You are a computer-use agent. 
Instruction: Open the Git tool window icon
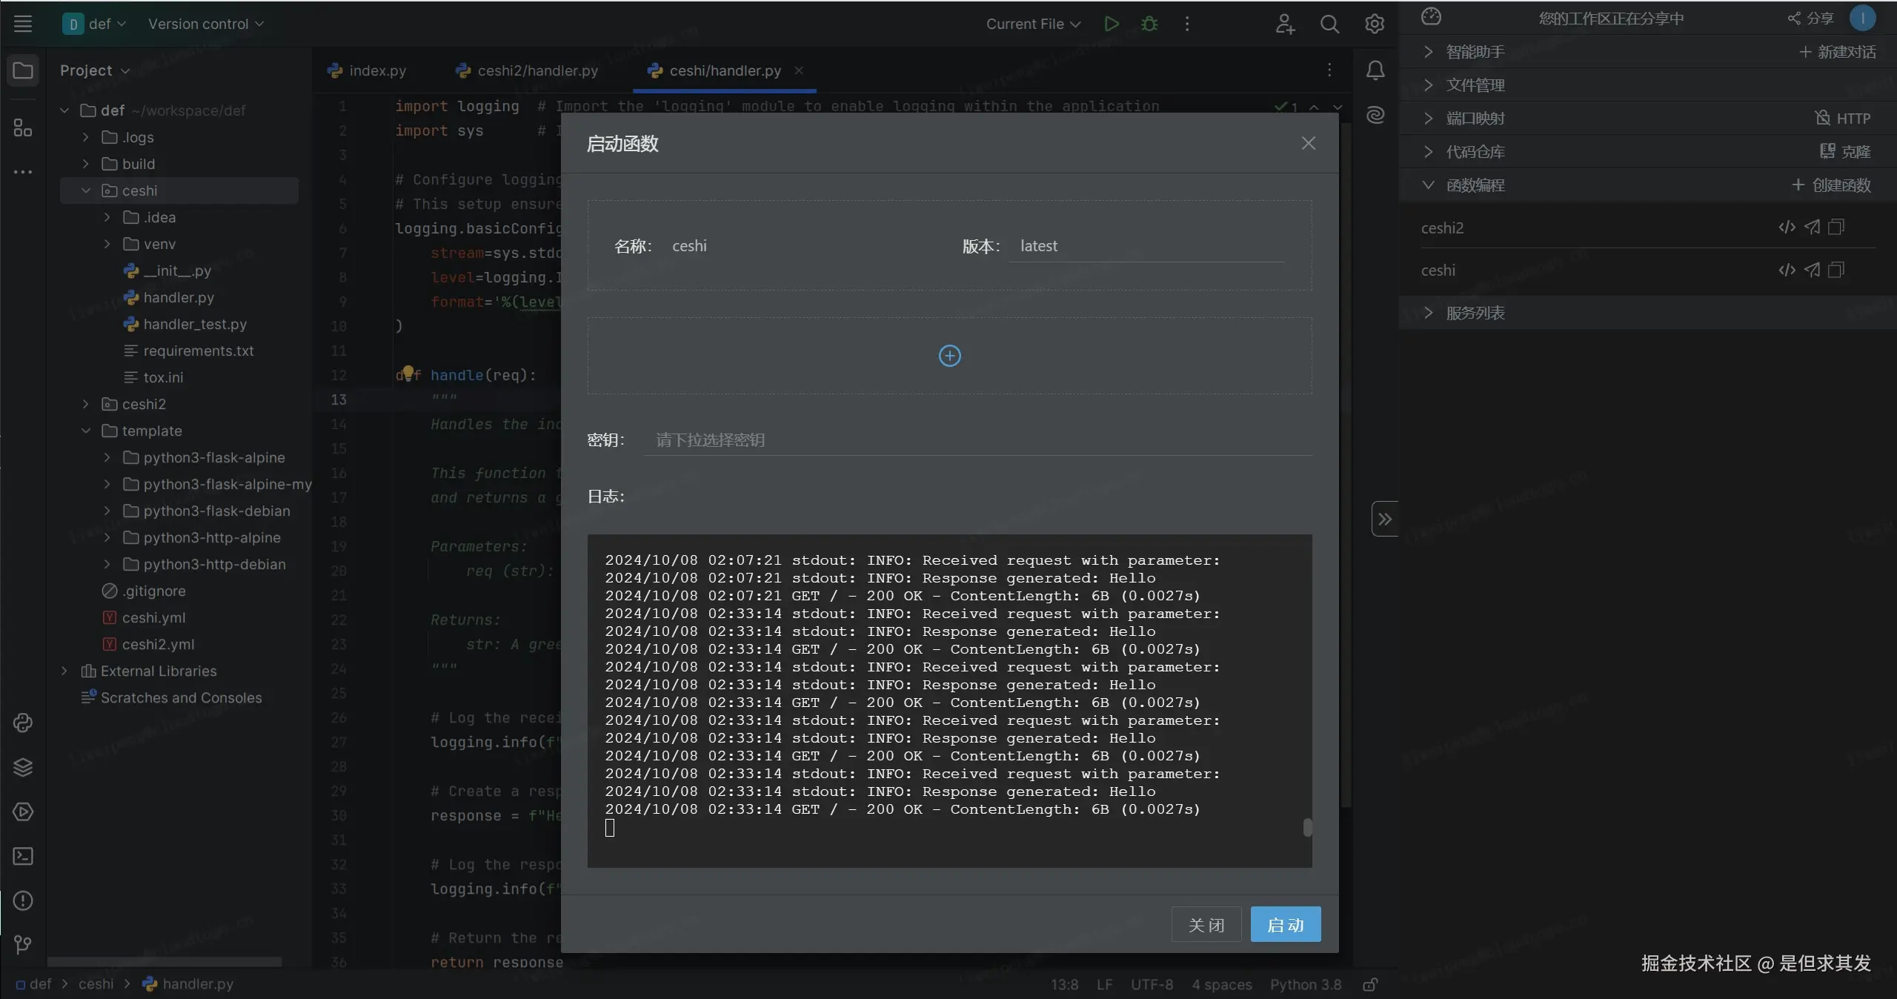pyautogui.click(x=23, y=945)
